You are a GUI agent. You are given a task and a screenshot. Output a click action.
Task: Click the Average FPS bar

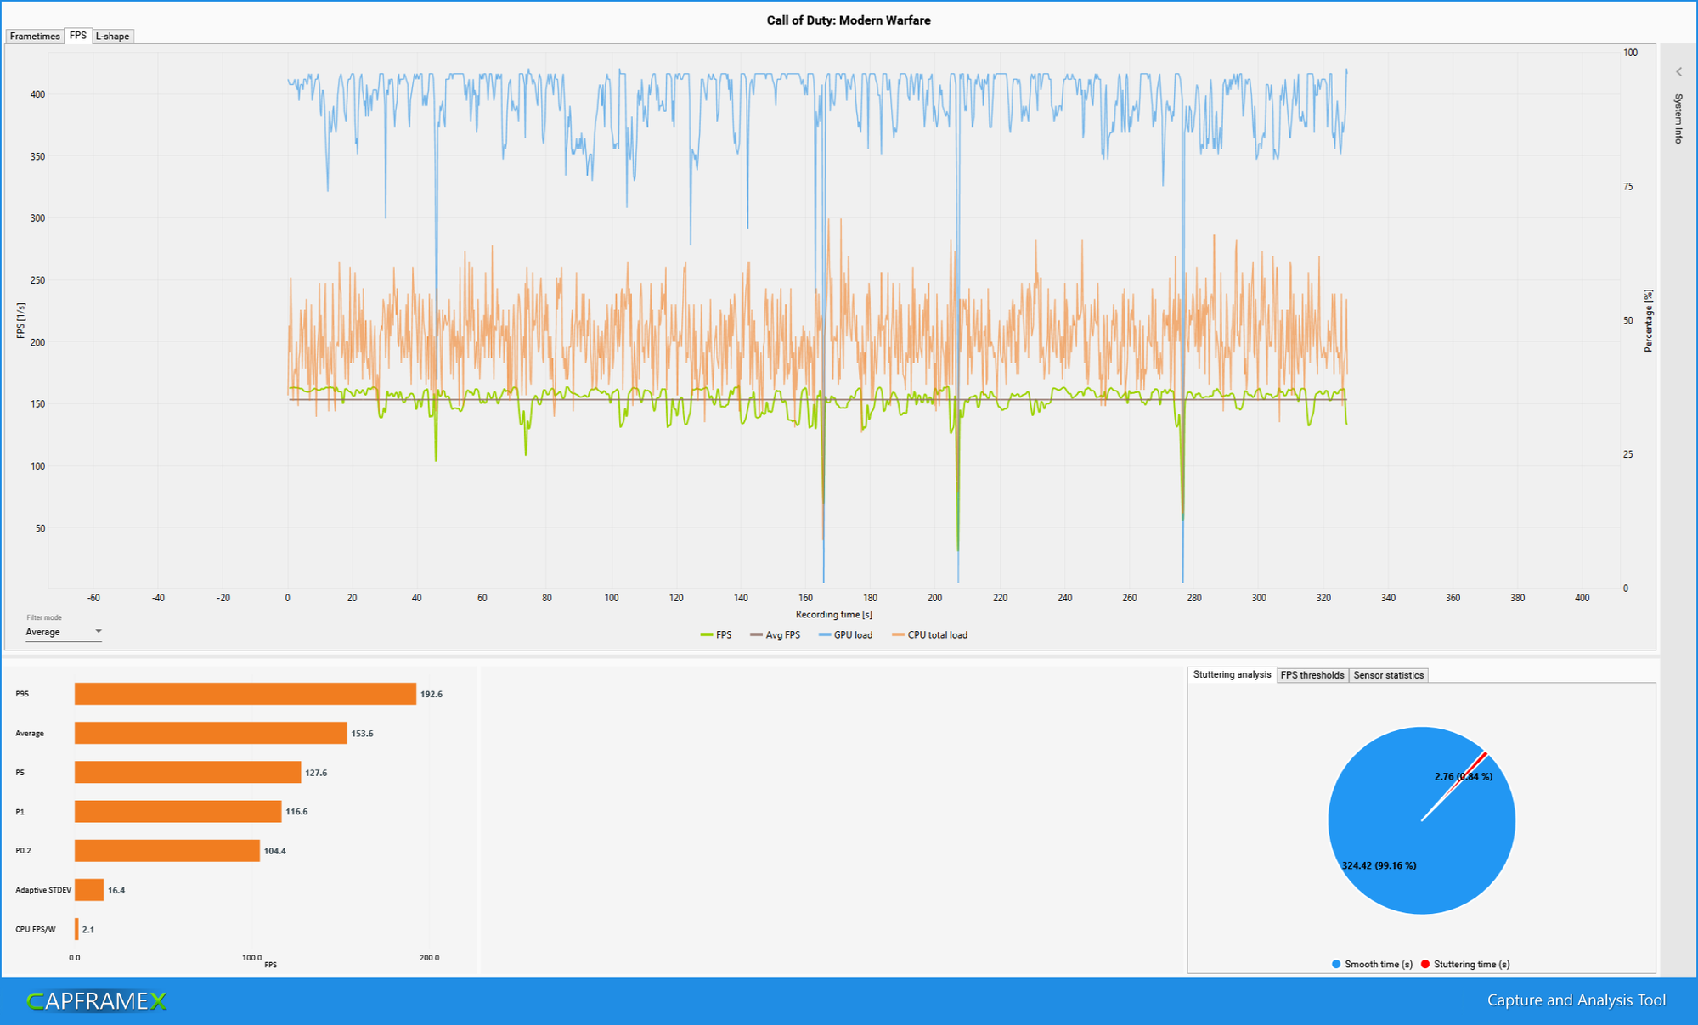(x=211, y=733)
